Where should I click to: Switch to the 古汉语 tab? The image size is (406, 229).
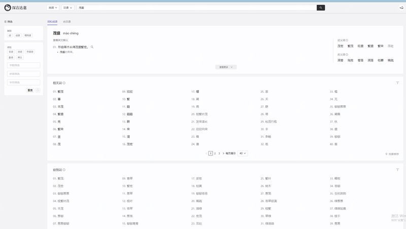coord(67,22)
